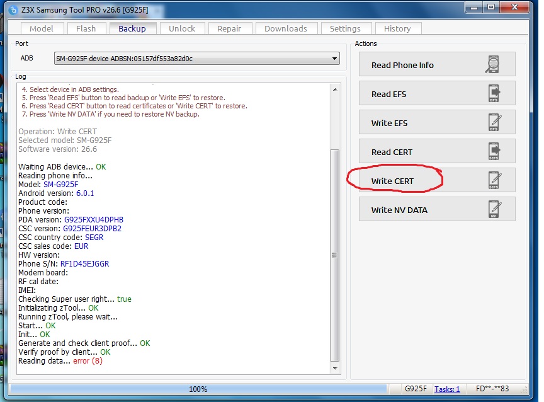Click the Read Phone Info magnifier icon
This screenshot has height=402, width=544.
click(492, 64)
